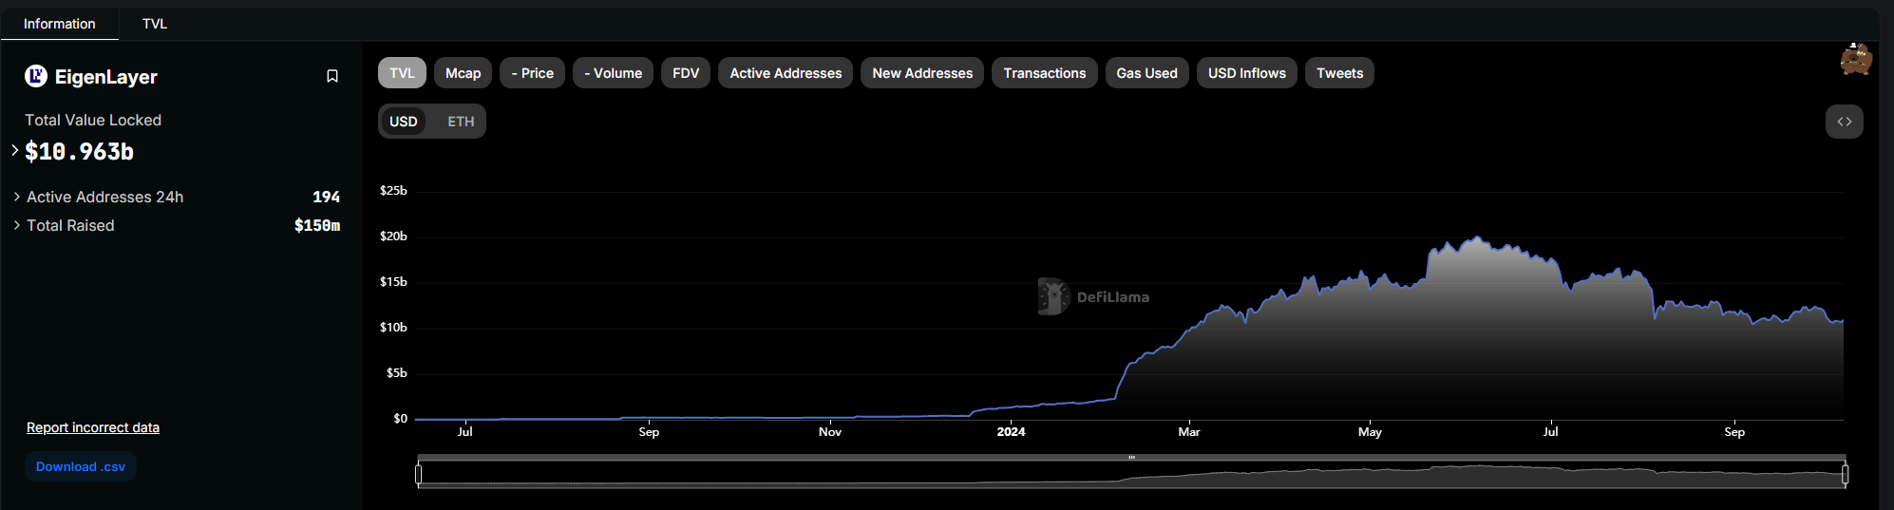Click the llama mascot avatar icon
The width and height of the screenshot is (1894, 510).
(x=1855, y=59)
